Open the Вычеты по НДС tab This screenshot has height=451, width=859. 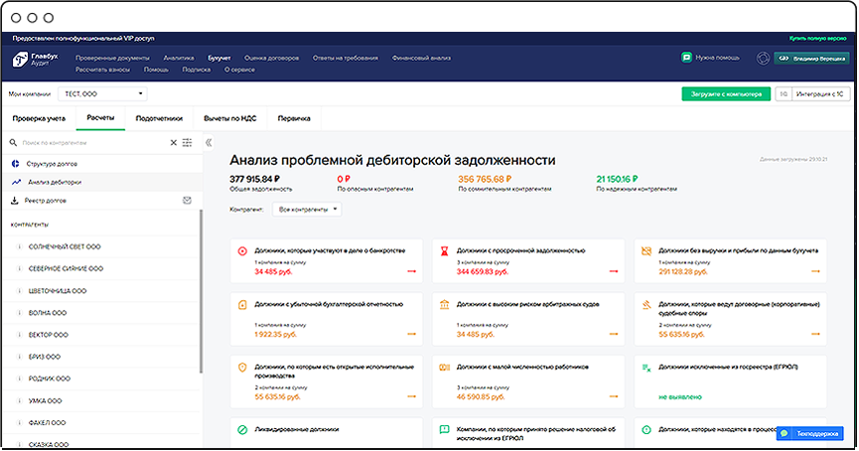230,118
